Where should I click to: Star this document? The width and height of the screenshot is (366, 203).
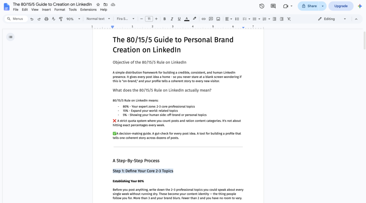point(98,4)
